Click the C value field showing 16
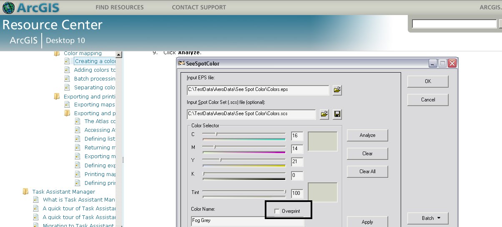Image resolution: width=502 pixels, height=227 pixels. click(297, 136)
